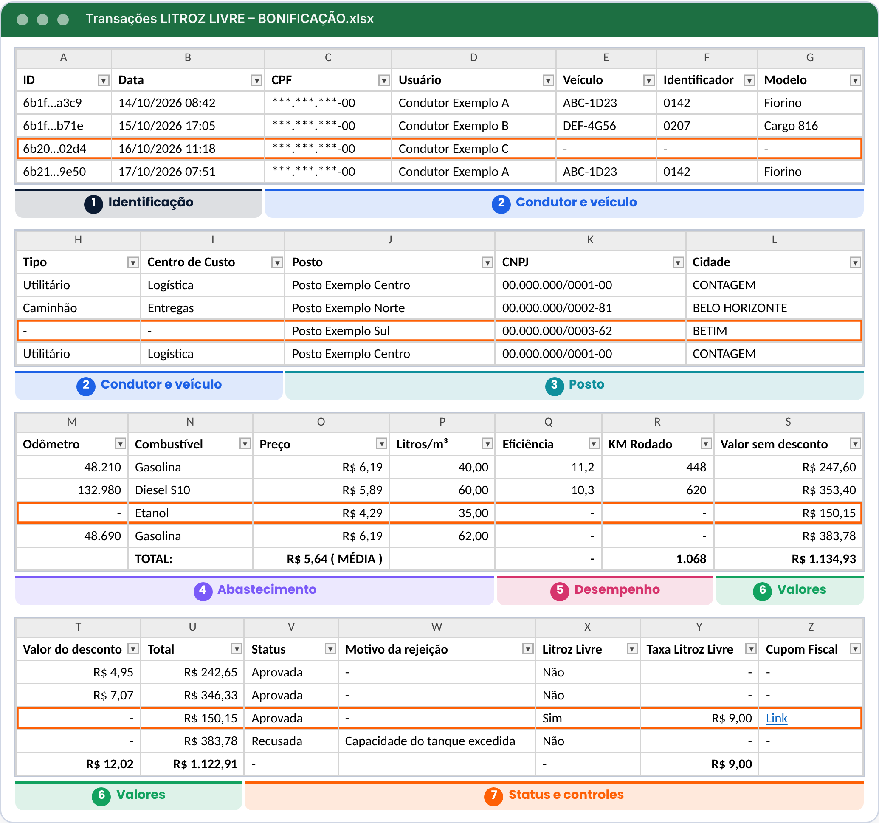The width and height of the screenshot is (879, 823).
Task: Click the window's green zoom button
Action: click(x=63, y=20)
